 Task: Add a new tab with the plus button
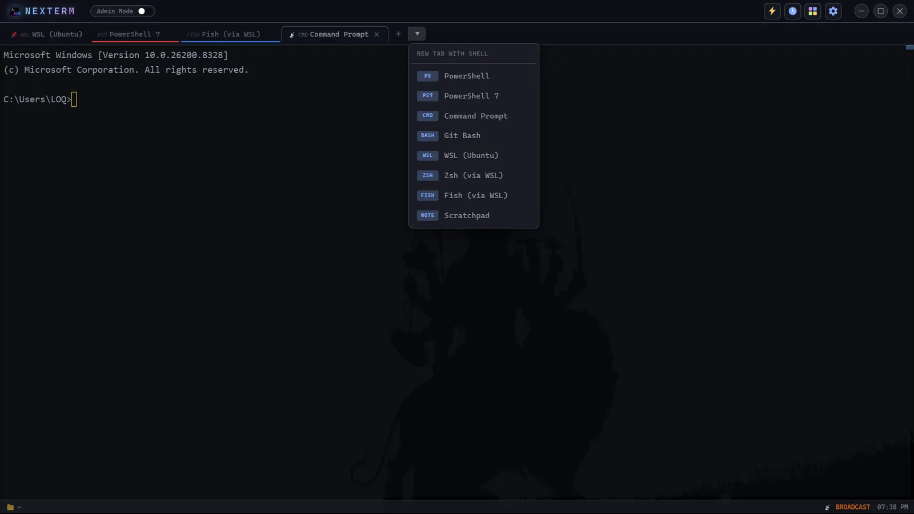coord(398,34)
